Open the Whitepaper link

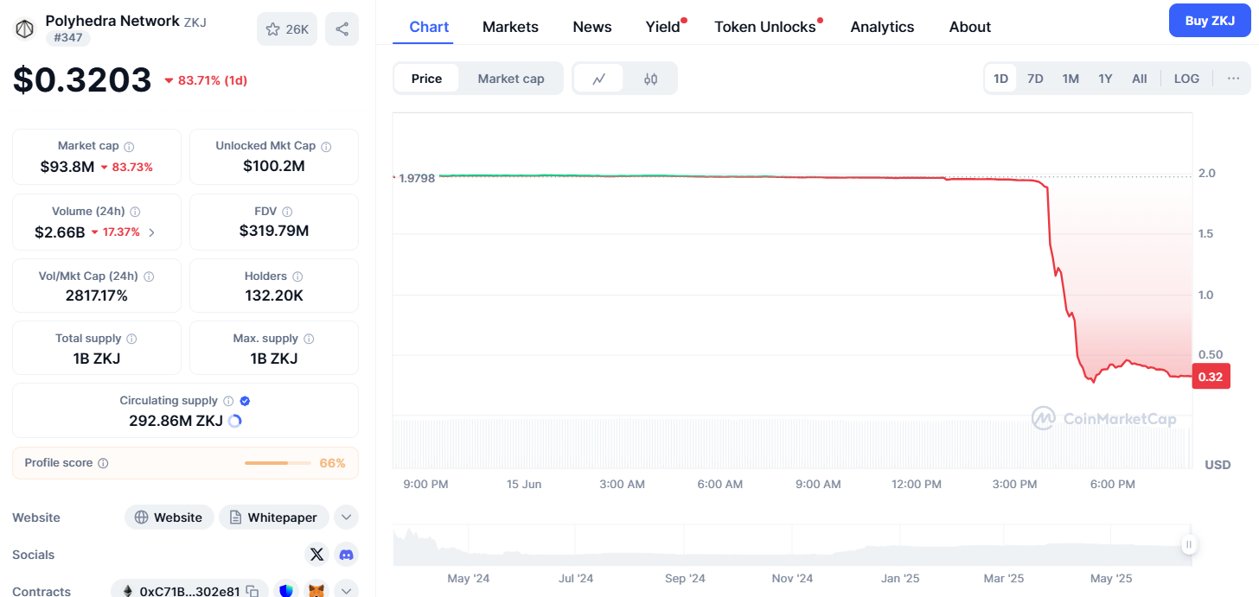coord(273,518)
